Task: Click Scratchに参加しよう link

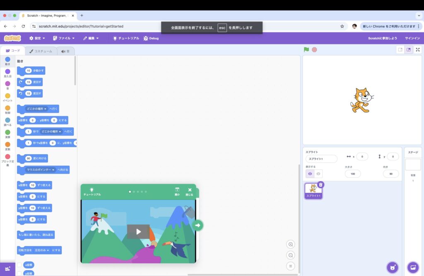Action: click(382, 38)
